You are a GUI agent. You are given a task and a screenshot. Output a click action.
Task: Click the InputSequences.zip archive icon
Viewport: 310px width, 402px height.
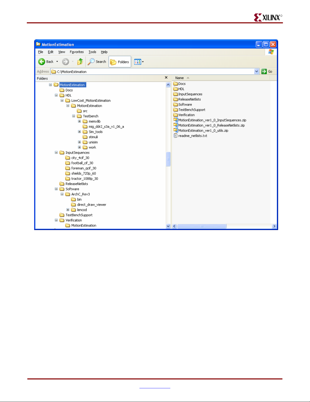point(176,120)
